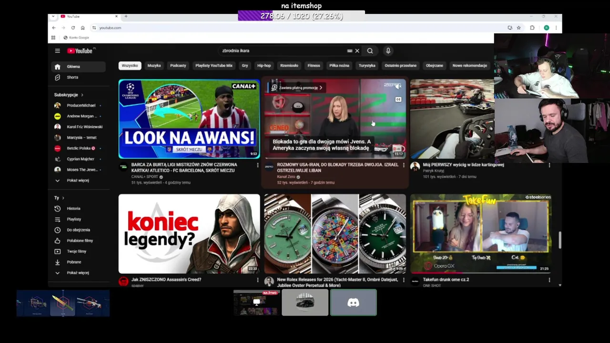Viewport: 610px width, 343px height.
Task: Open Cyprian Majcher subscription channel
Action: click(x=78, y=159)
